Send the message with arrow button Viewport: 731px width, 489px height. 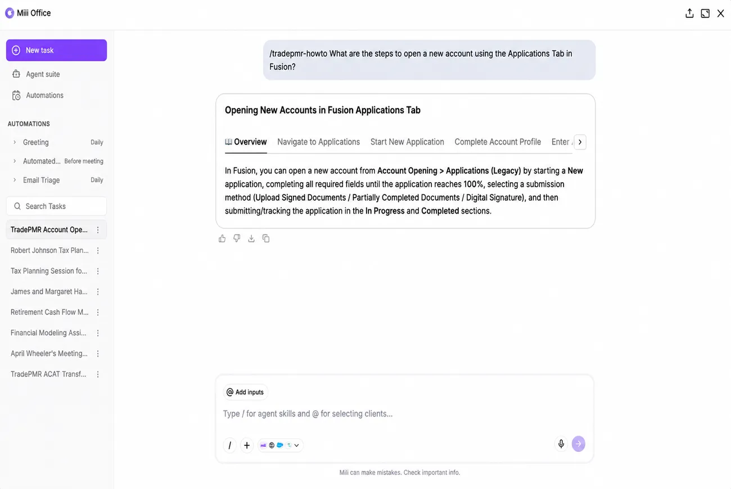[x=578, y=444]
